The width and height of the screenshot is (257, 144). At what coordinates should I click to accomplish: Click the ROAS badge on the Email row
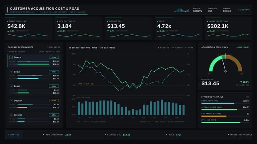point(54,86)
